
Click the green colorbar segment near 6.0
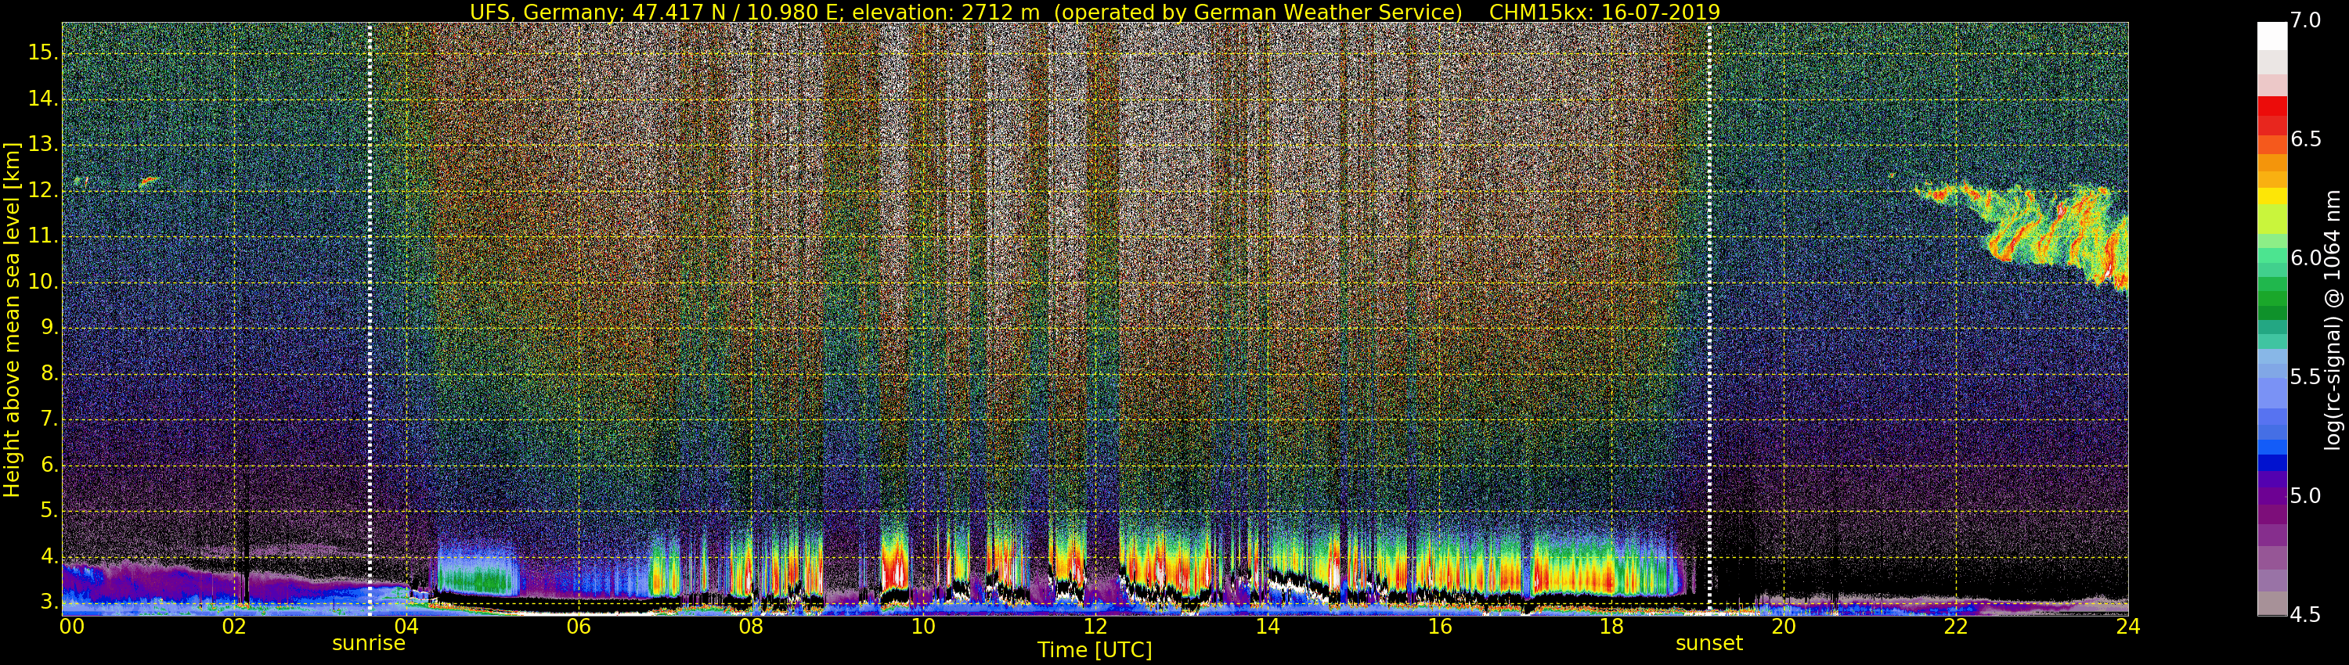(x=2271, y=264)
